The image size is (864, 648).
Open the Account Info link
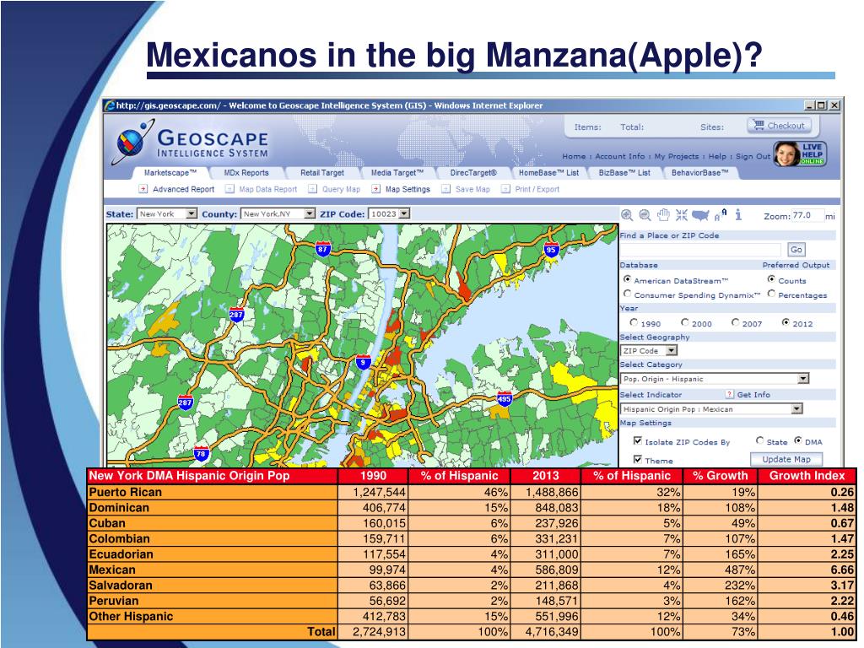click(x=620, y=156)
